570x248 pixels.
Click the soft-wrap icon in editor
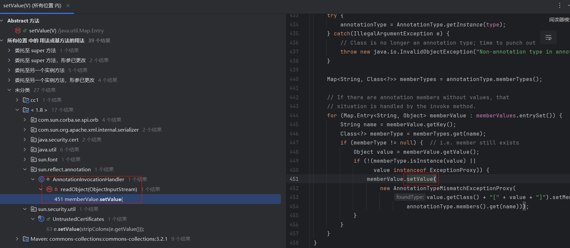tap(548, 38)
